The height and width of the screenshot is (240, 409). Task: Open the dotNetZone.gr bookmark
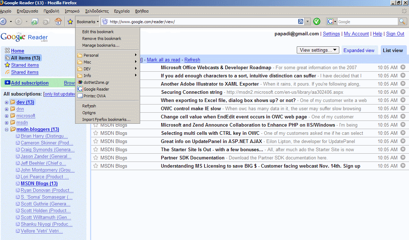click(x=108, y=82)
